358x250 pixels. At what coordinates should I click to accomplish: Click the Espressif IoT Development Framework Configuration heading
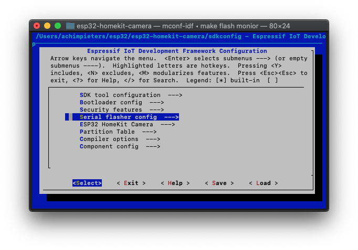(x=177, y=51)
